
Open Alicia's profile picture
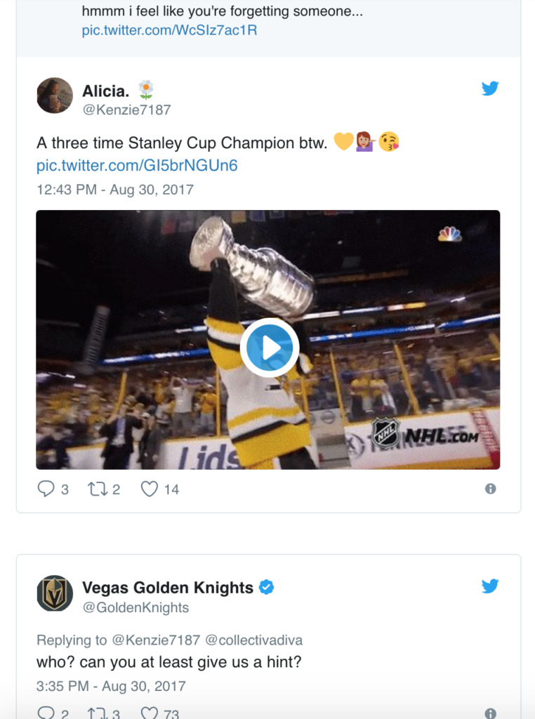(x=55, y=95)
